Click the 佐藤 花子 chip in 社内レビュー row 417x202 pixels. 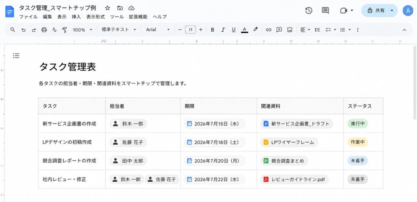click(x=162, y=179)
